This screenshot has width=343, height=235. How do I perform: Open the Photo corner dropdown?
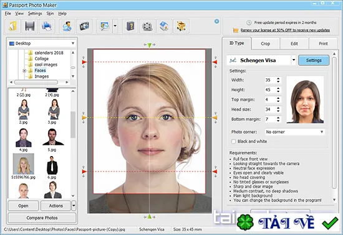pyautogui.click(x=322, y=132)
